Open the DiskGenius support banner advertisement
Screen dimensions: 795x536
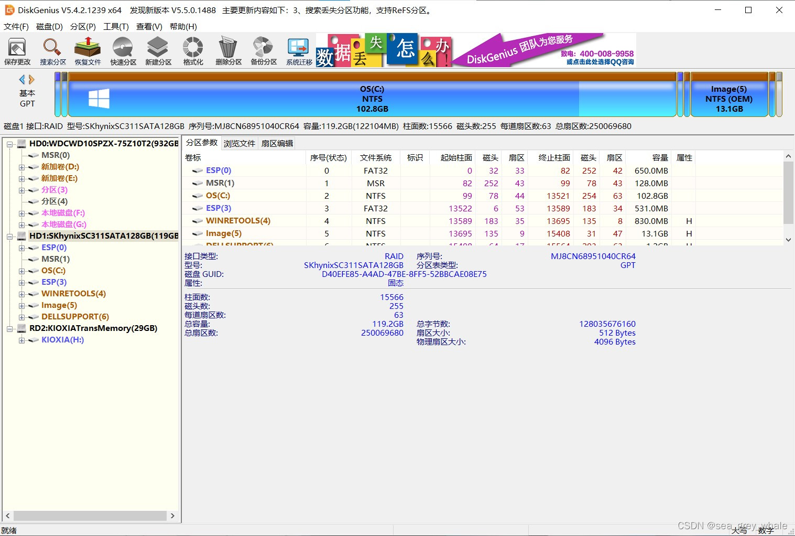(x=476, y=50)
